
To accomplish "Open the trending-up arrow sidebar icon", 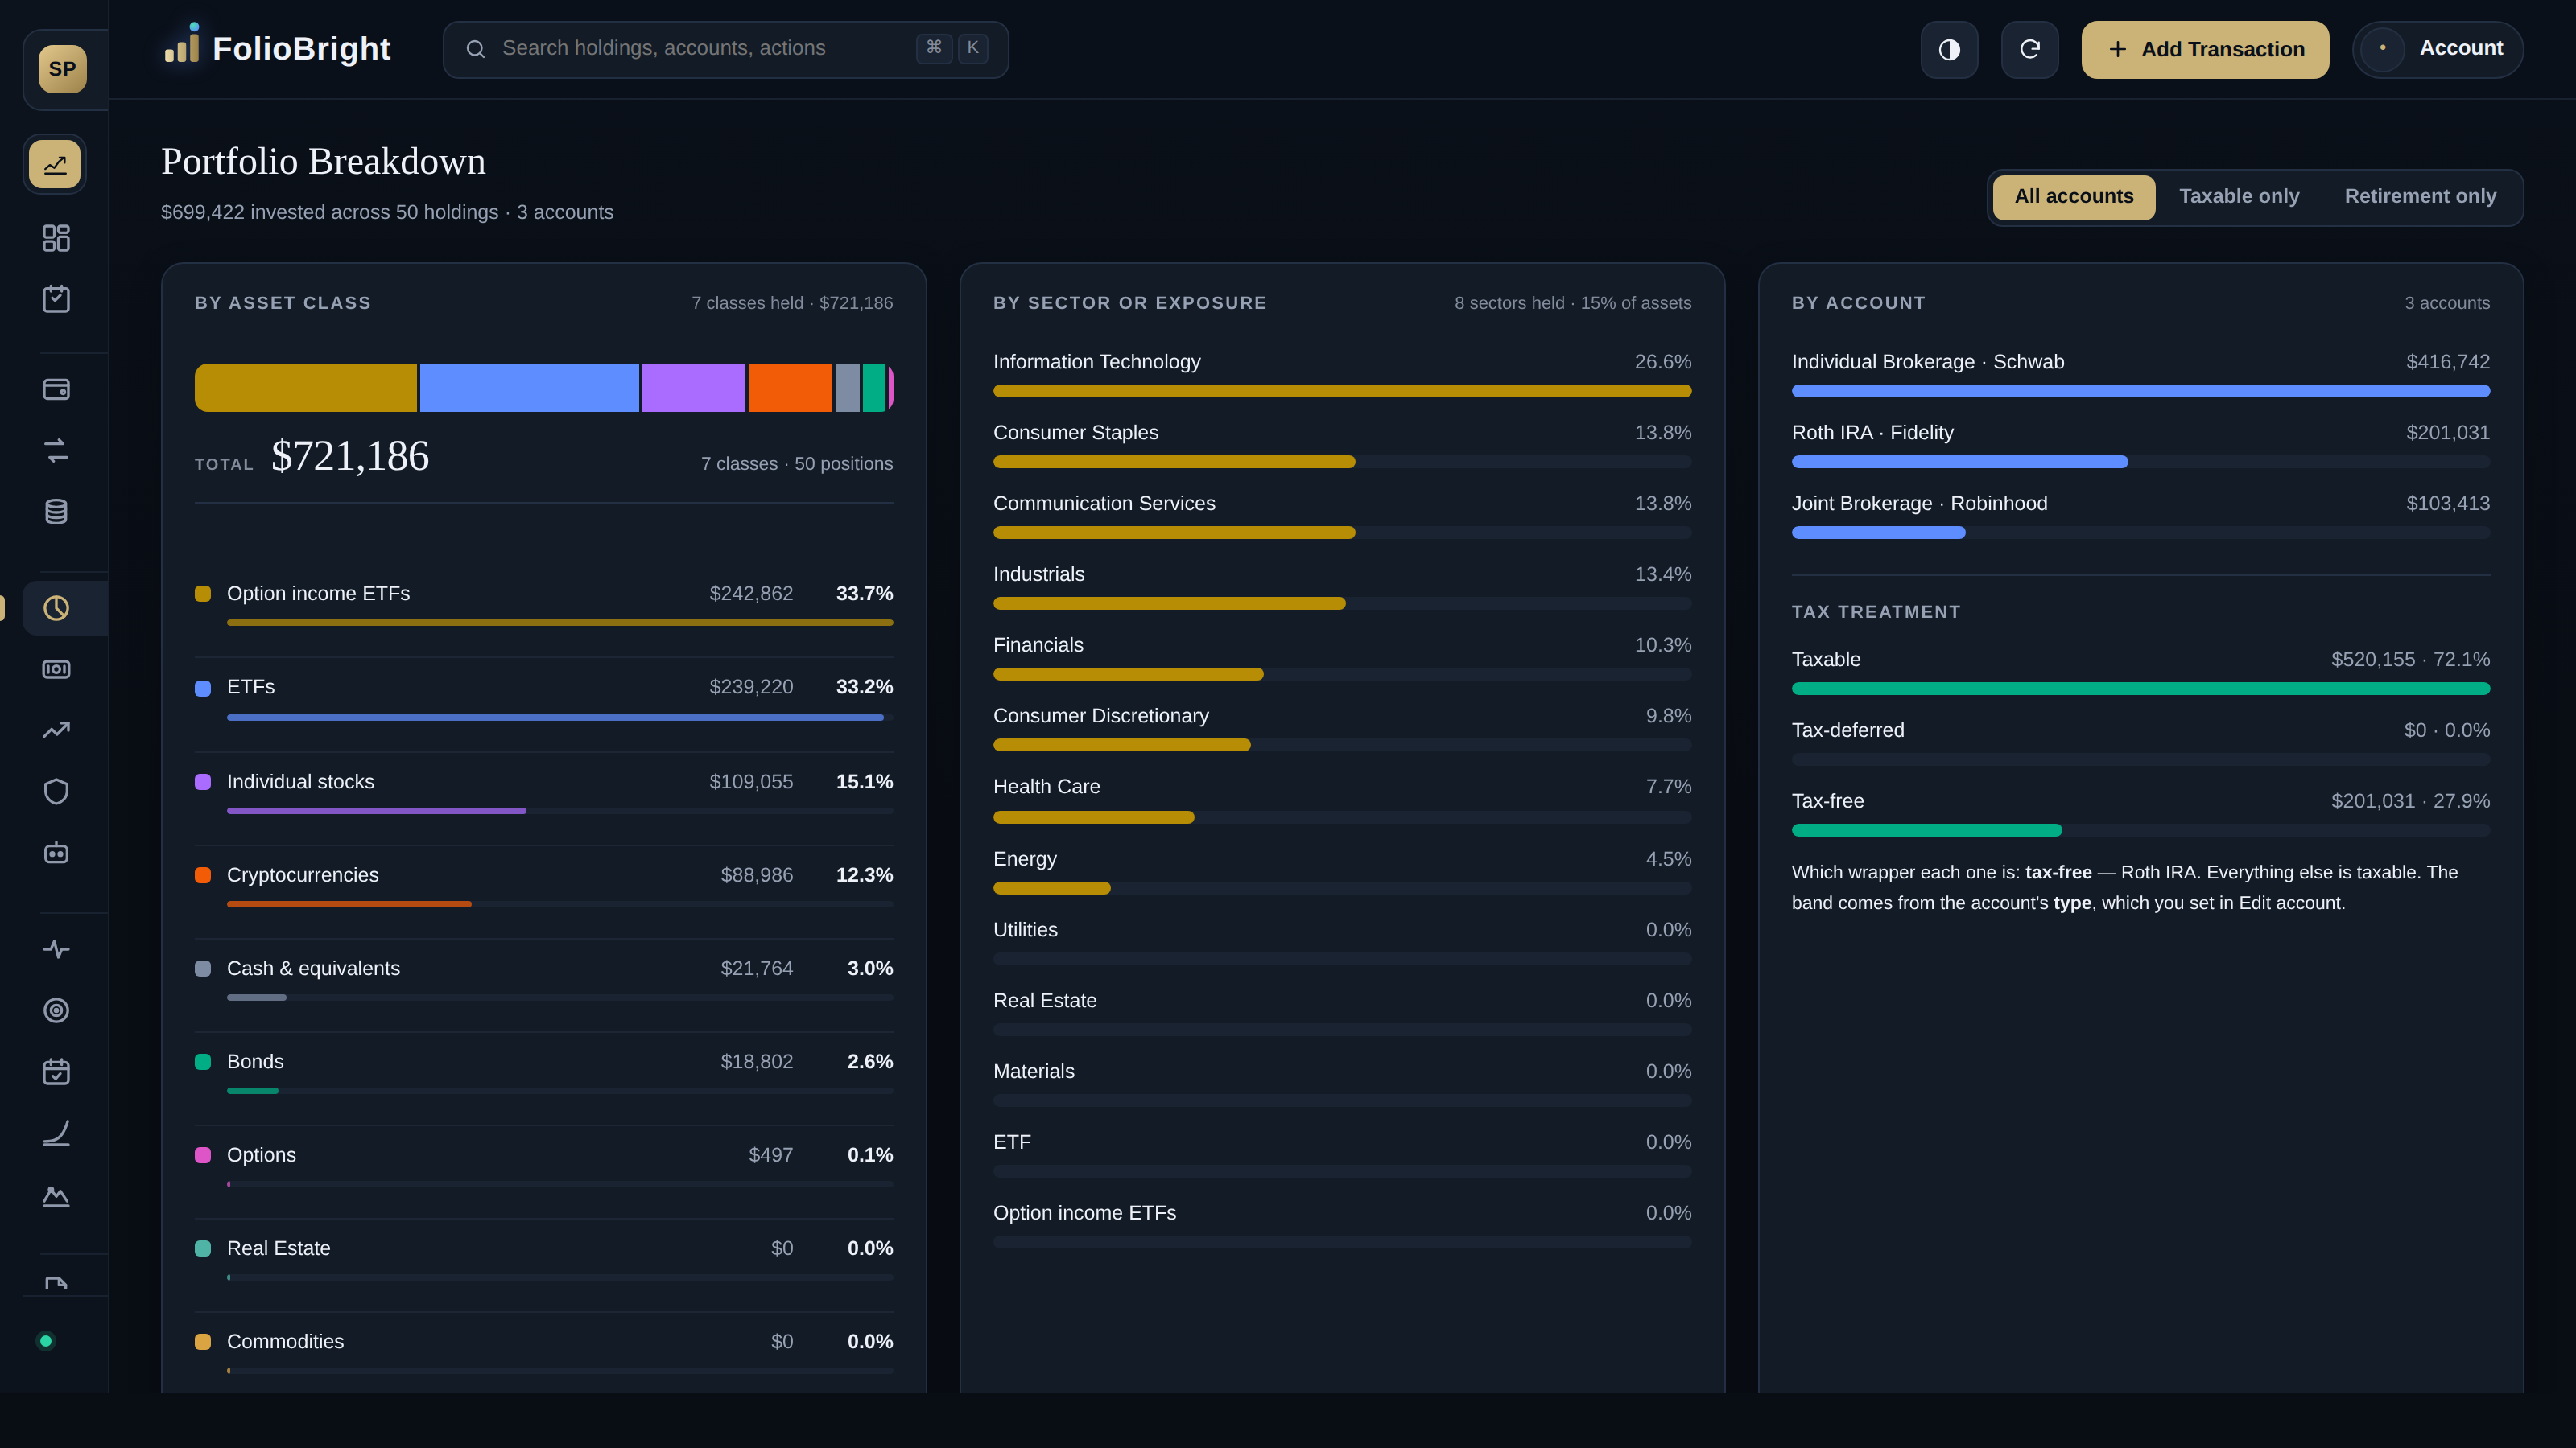I will coord(56,730).
